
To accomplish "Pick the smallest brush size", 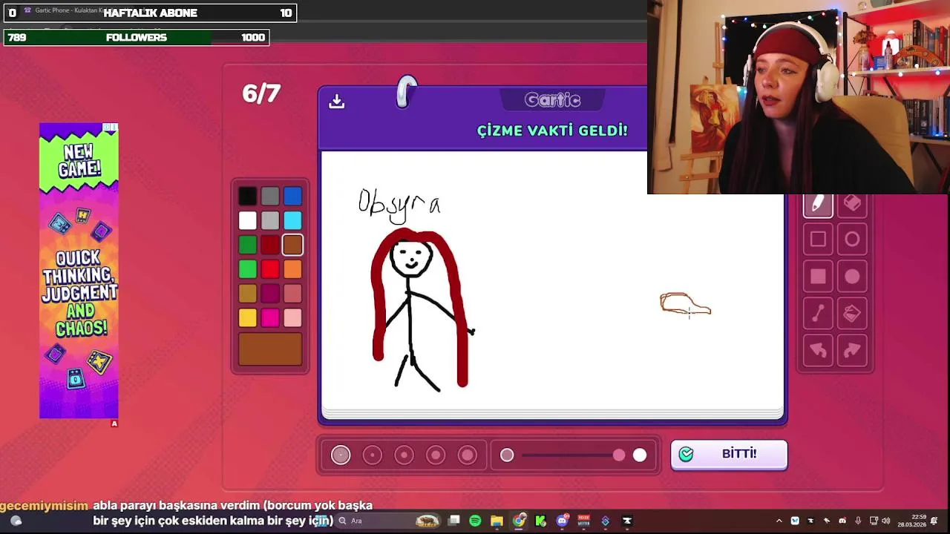I will click(341, 455).
